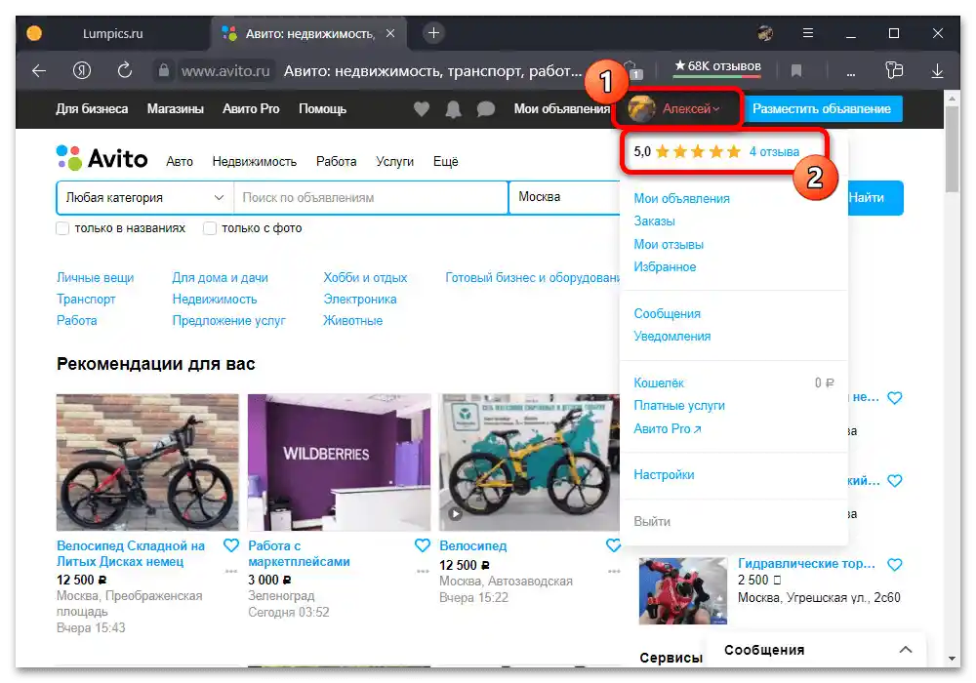Open the Транспорт category link

[x=86, y=300]
